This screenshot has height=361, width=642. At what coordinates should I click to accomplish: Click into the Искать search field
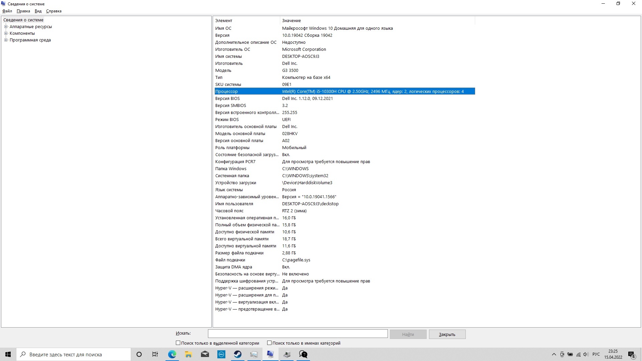click(298, 334)
